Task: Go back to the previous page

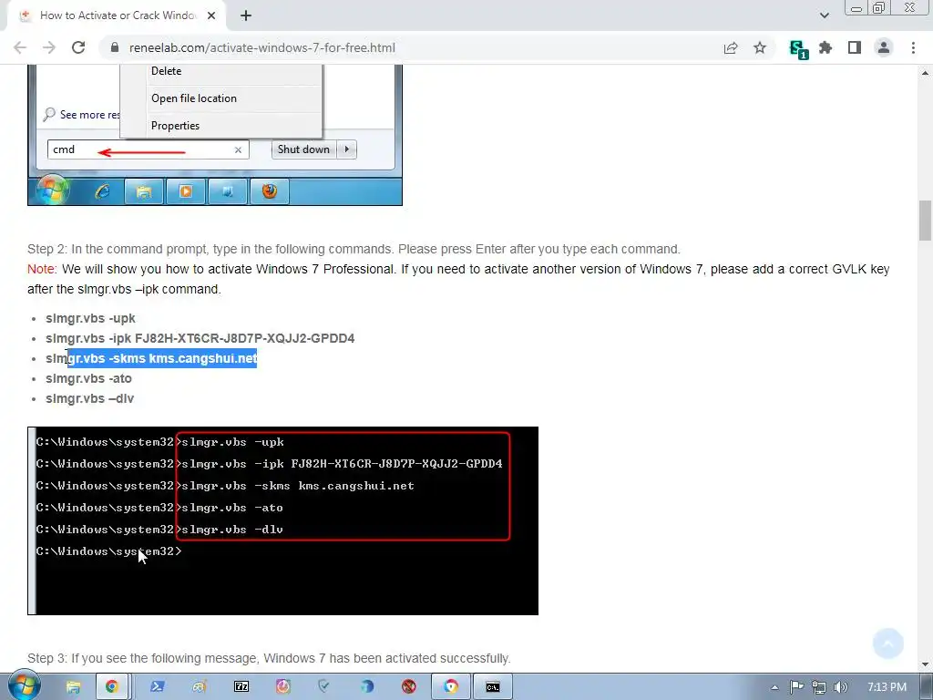Action: tap(20, 47)
